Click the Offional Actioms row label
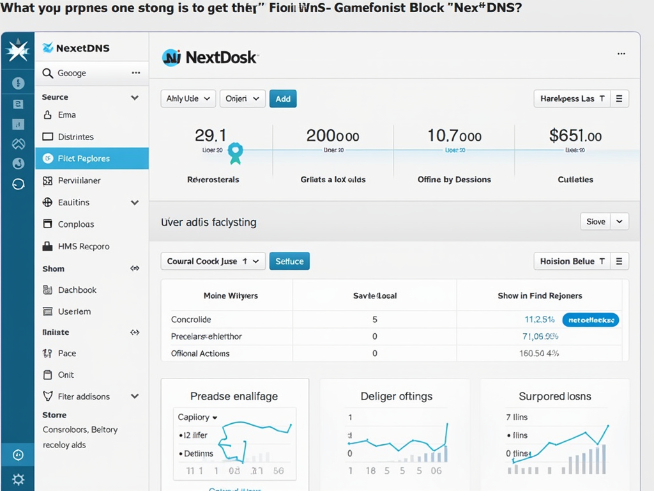Image resolution: width=654 pixels, height=491 pixels. tap(200, 354)
